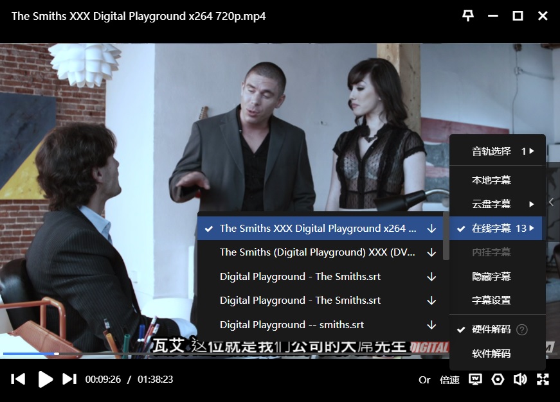Image resolution: width=560 pixels, height=402 pixels.
Task: Toggle 隐藏字幕 to hide subtitles
Action: pos(491,276)
